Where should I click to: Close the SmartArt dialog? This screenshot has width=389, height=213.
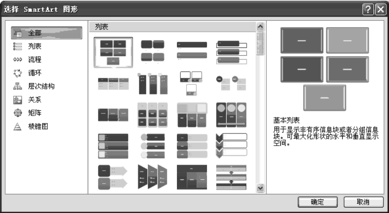click(381, 10)
